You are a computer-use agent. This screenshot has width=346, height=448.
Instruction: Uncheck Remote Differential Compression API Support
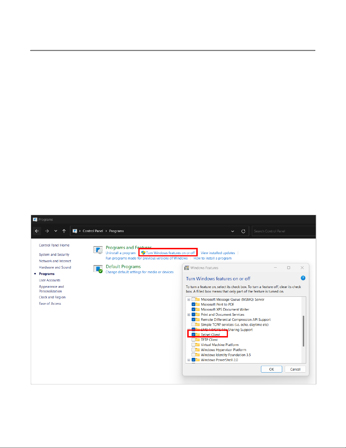(193, 320)
